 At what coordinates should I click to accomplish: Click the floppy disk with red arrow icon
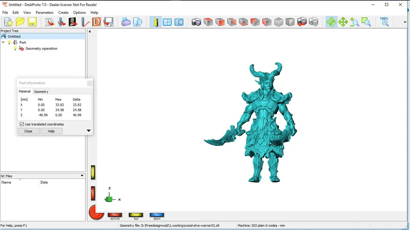pos(108,22)
